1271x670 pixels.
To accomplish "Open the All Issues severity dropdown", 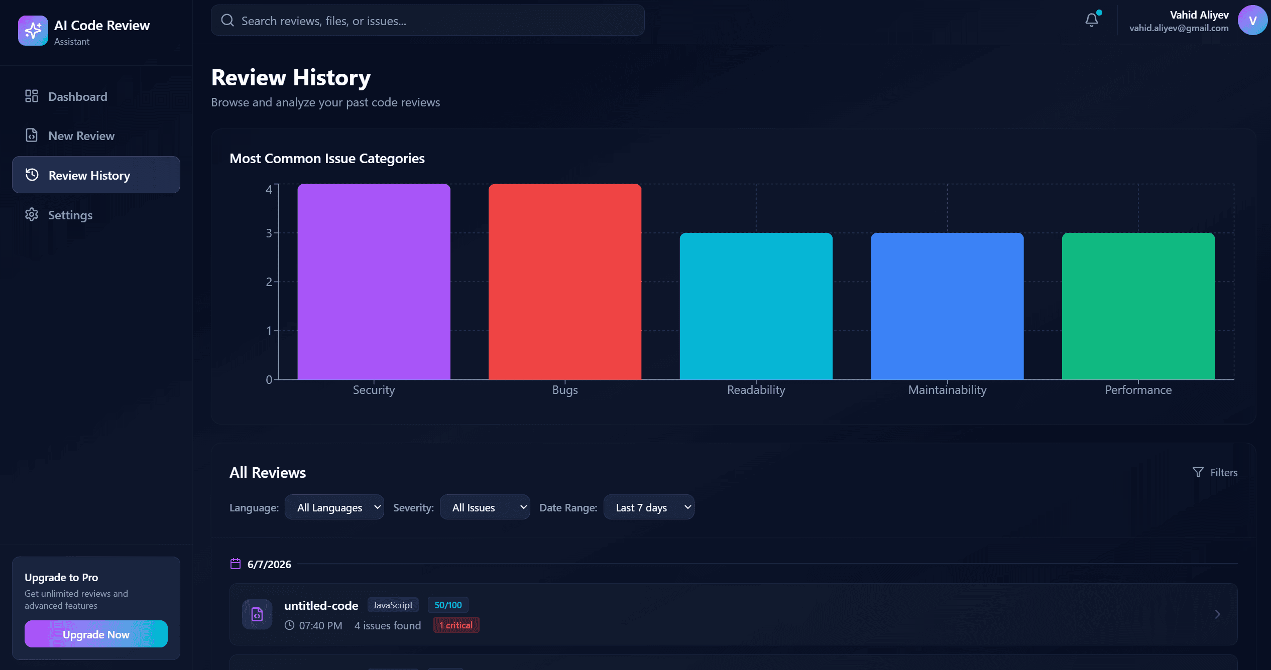I will click(x=485, y=507).
